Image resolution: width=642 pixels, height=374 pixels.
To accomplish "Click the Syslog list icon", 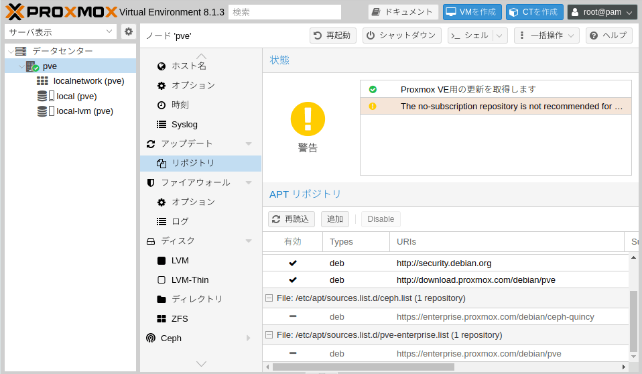I will [162, 125].
